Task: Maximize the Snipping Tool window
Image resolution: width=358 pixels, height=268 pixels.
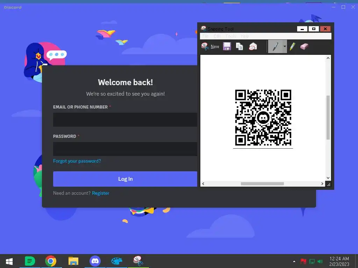Action: tap(314, 29)
